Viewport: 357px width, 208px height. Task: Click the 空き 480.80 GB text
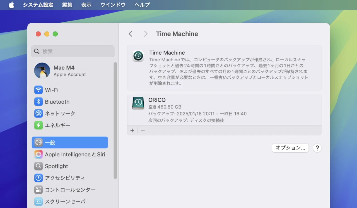pos(165,107)
